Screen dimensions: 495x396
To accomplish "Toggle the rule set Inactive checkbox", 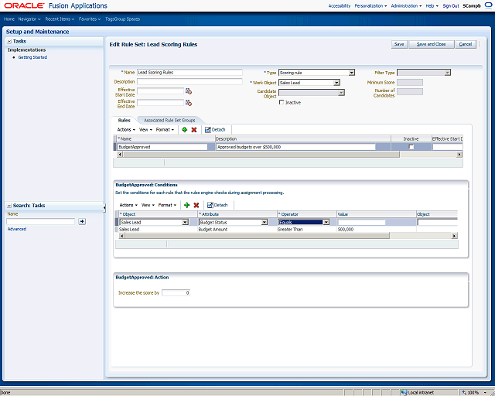I will (x=282, y=102).
